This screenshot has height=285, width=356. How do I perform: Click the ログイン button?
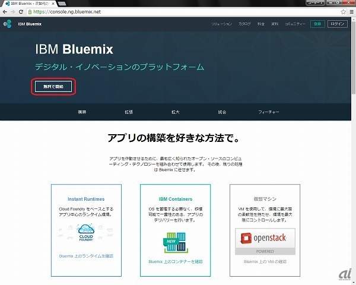coord(338,24)
